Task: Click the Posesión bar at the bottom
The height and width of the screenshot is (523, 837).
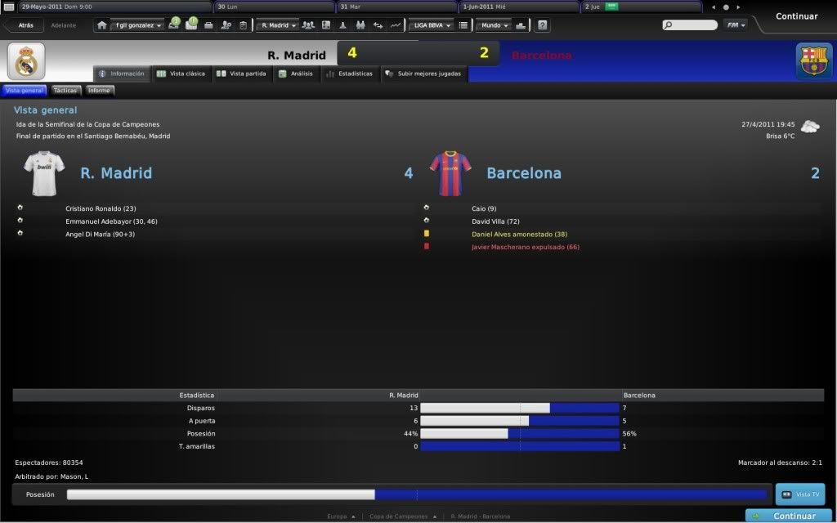Action: [417, 494]
